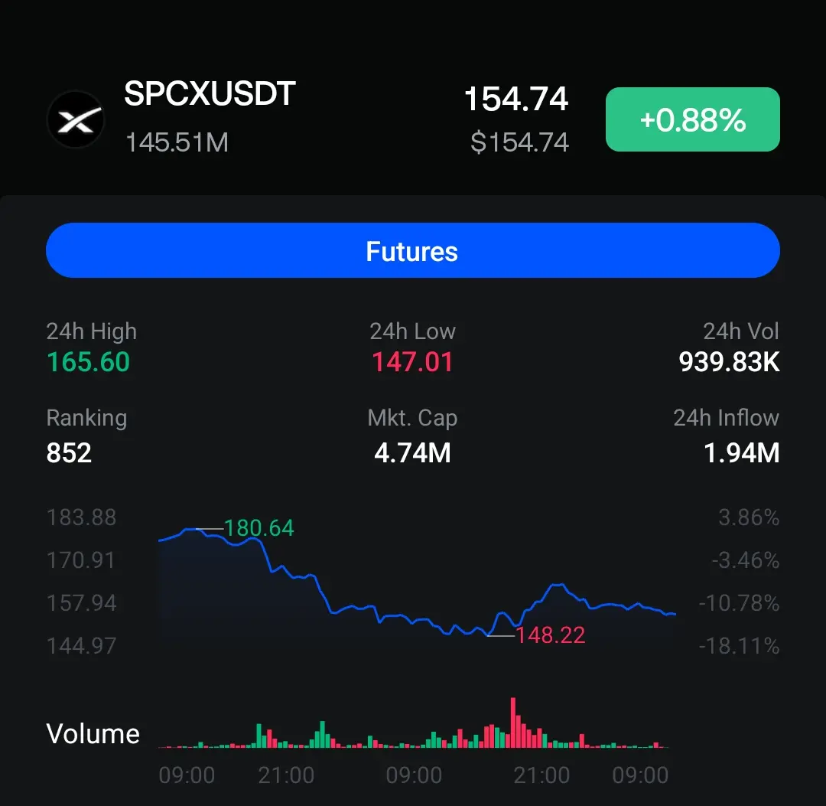Tap the -18.11% percent axis label
This screenshot has width=826, height=806.
tap(739, 646)
